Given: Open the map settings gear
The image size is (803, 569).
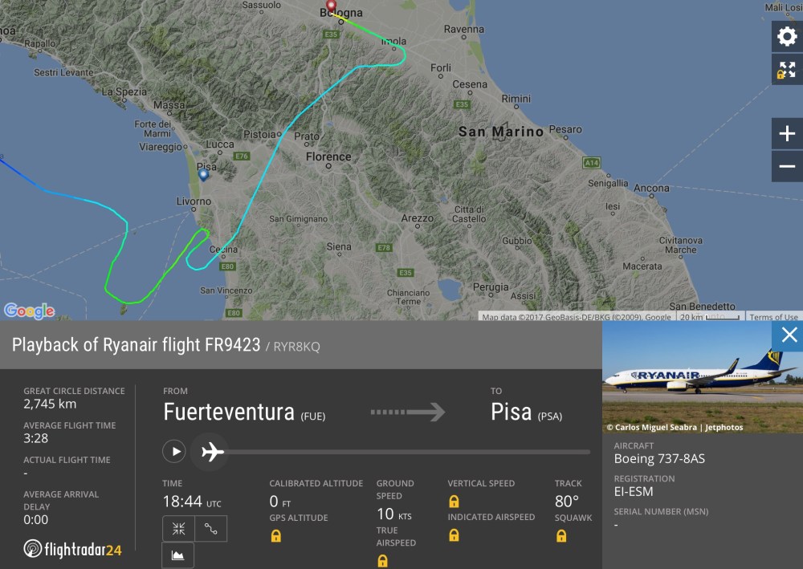Looking at the screenshot, I should (x=786, y=36).
